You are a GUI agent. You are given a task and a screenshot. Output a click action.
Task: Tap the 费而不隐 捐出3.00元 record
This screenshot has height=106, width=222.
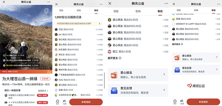(79, 70)
